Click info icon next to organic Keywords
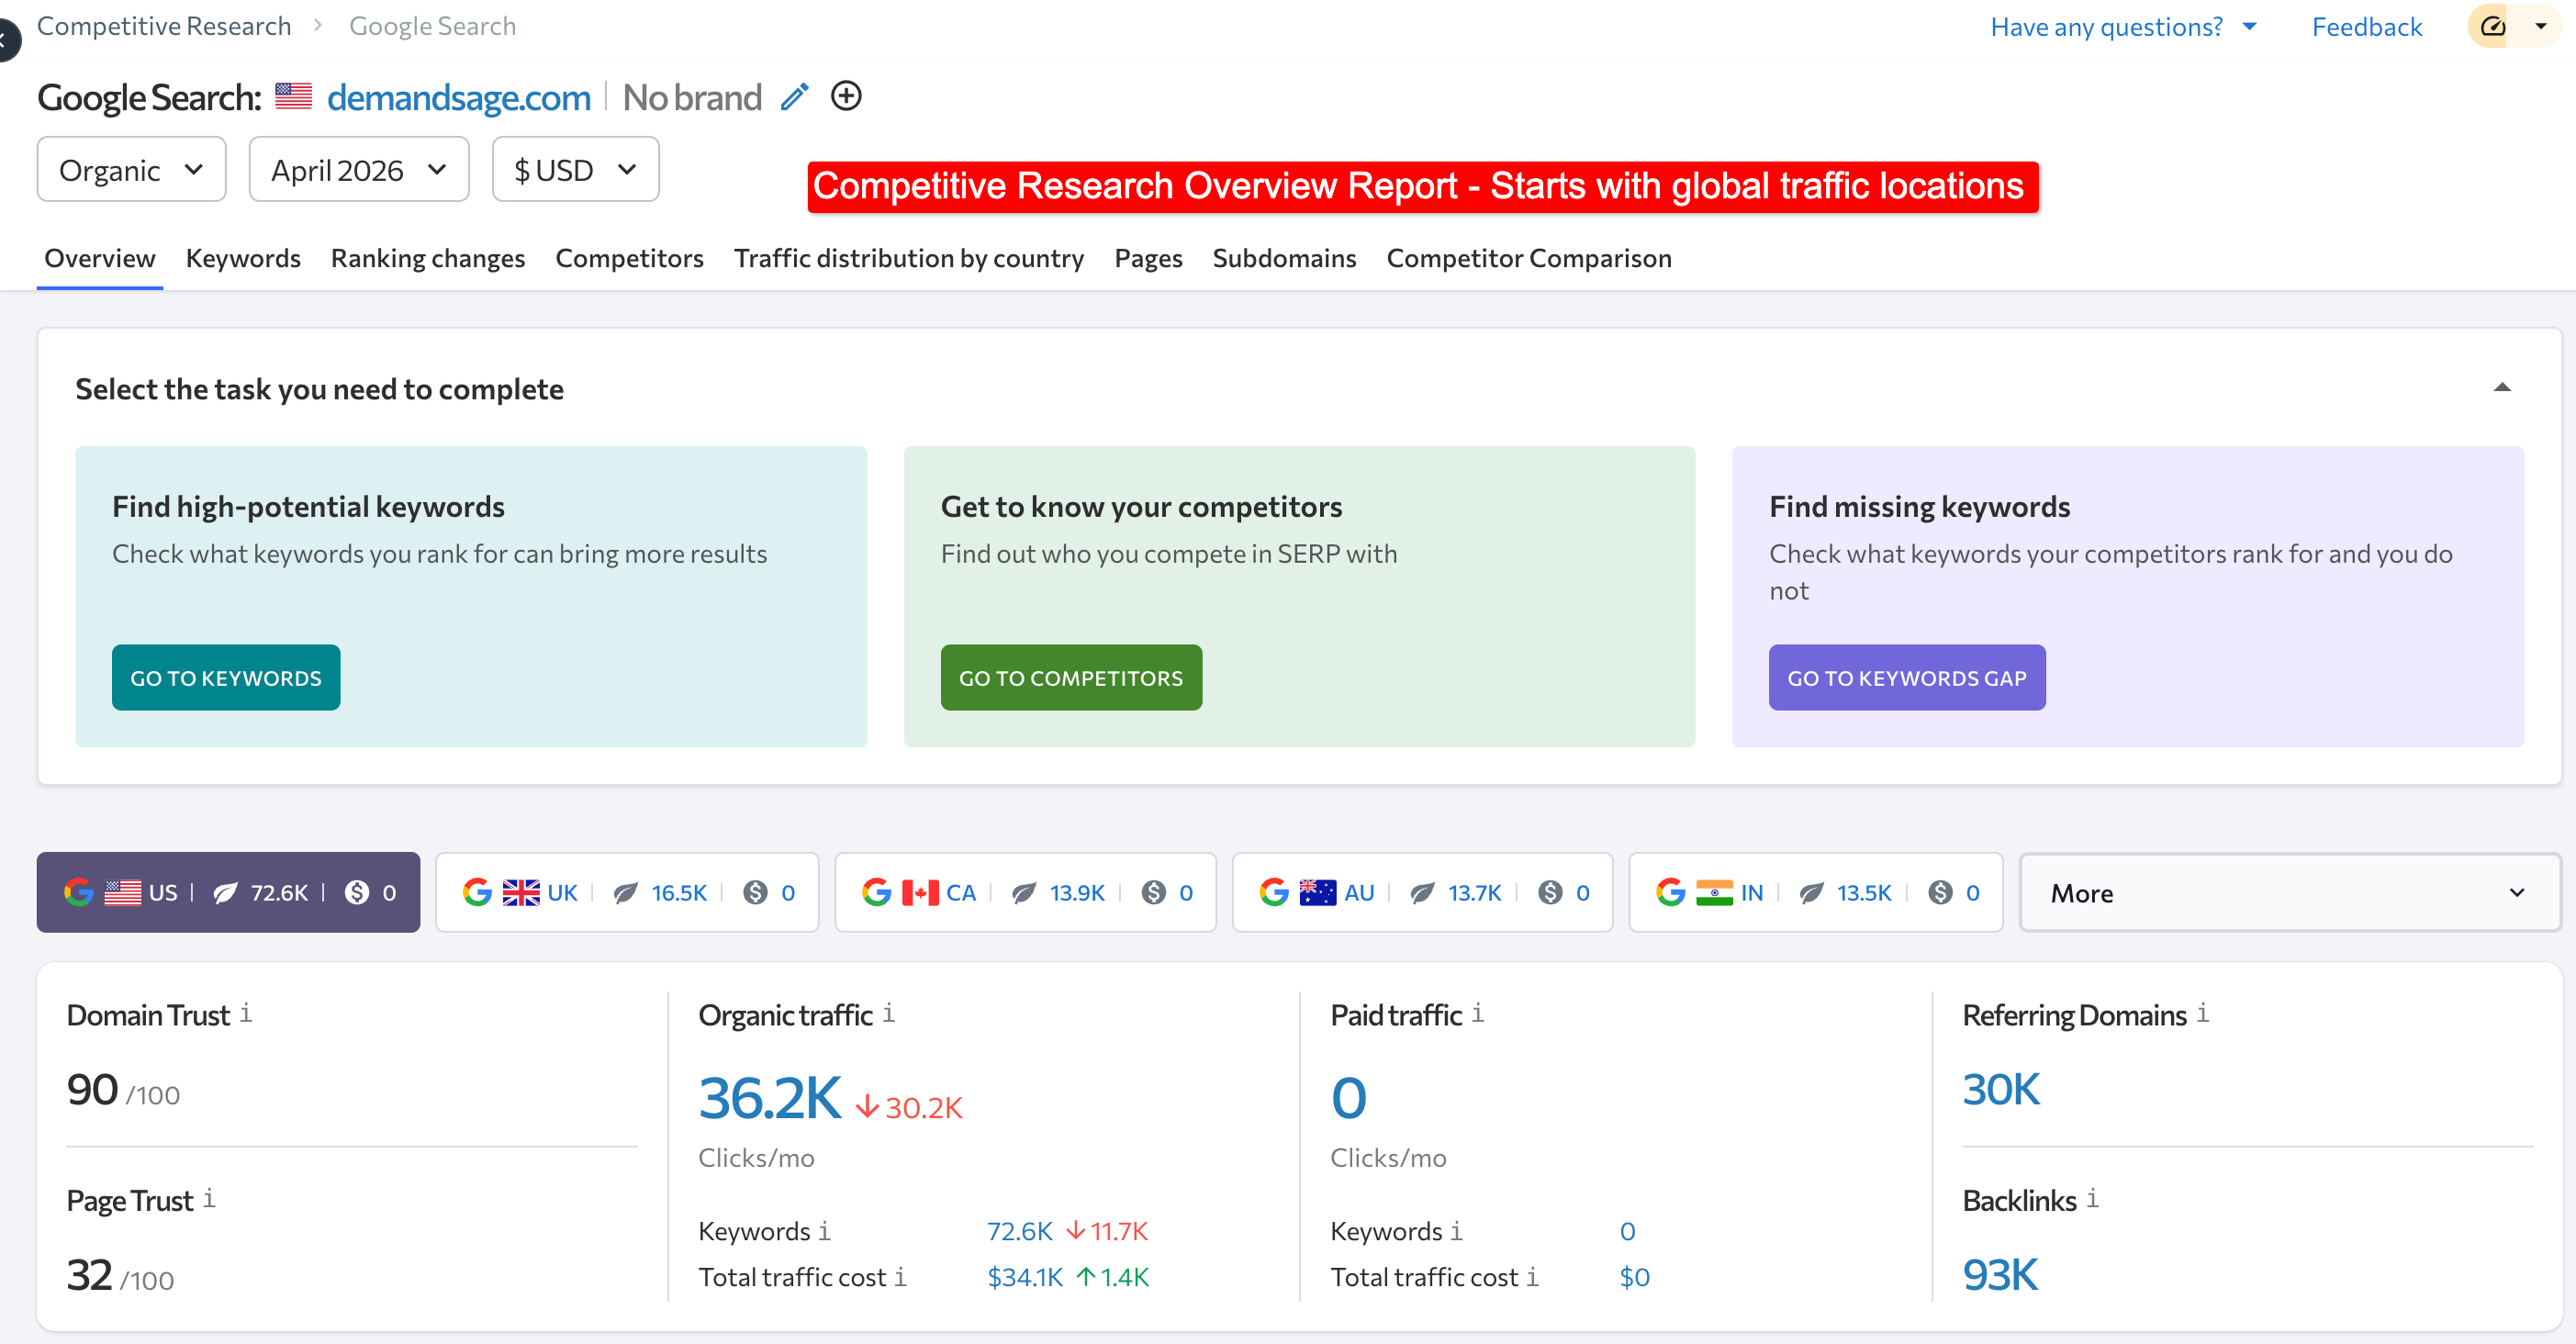The width and height of the screenshot is (2576, 1344). point(824,1231)
